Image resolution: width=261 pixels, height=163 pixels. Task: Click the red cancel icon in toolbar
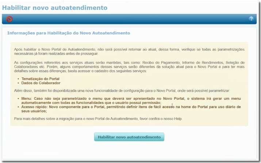pyautogui.click(x=9, y=19)
